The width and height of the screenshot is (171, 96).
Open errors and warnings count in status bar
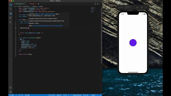click(x=21, y=95)
